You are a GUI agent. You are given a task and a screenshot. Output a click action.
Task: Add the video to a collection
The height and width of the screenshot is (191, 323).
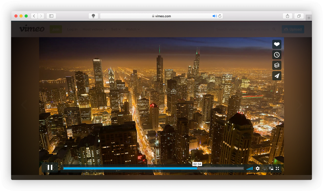coord(276,65)
